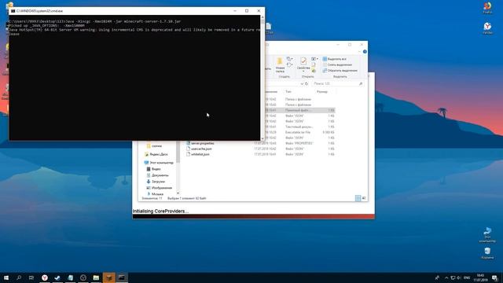This screenshot has height=283, width=503.
Task: Switch the ENG input language indicator
Action: click(467, 277)
